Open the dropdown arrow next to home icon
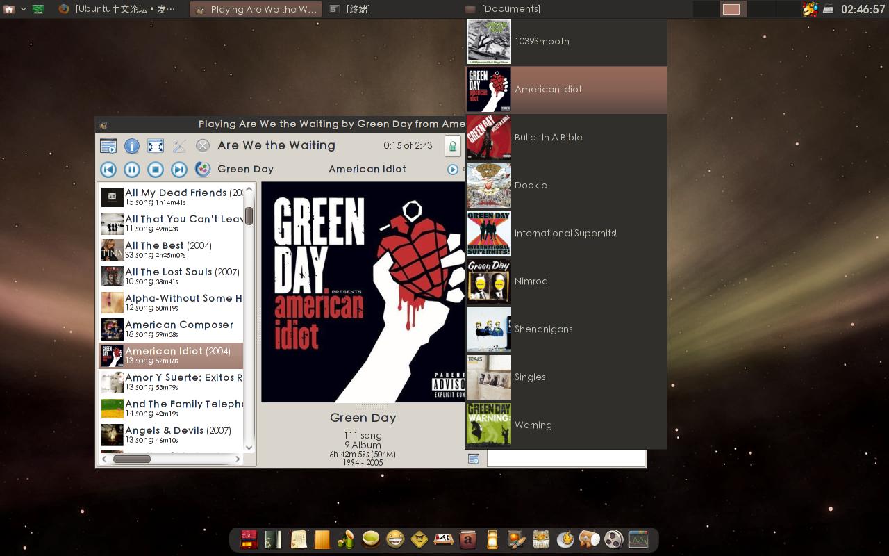889x556 pixels. [24, 9]
